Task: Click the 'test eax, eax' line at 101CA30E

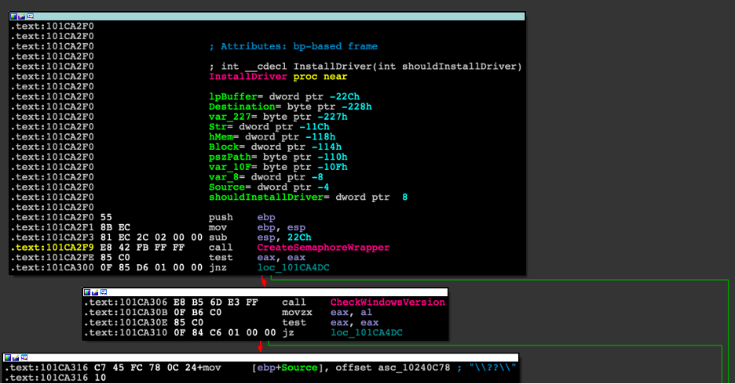Action: [330, 323]
